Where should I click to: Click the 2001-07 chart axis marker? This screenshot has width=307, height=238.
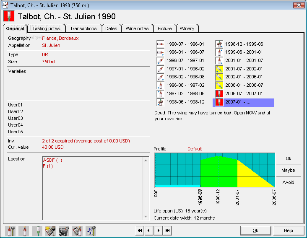pos(237,197)
